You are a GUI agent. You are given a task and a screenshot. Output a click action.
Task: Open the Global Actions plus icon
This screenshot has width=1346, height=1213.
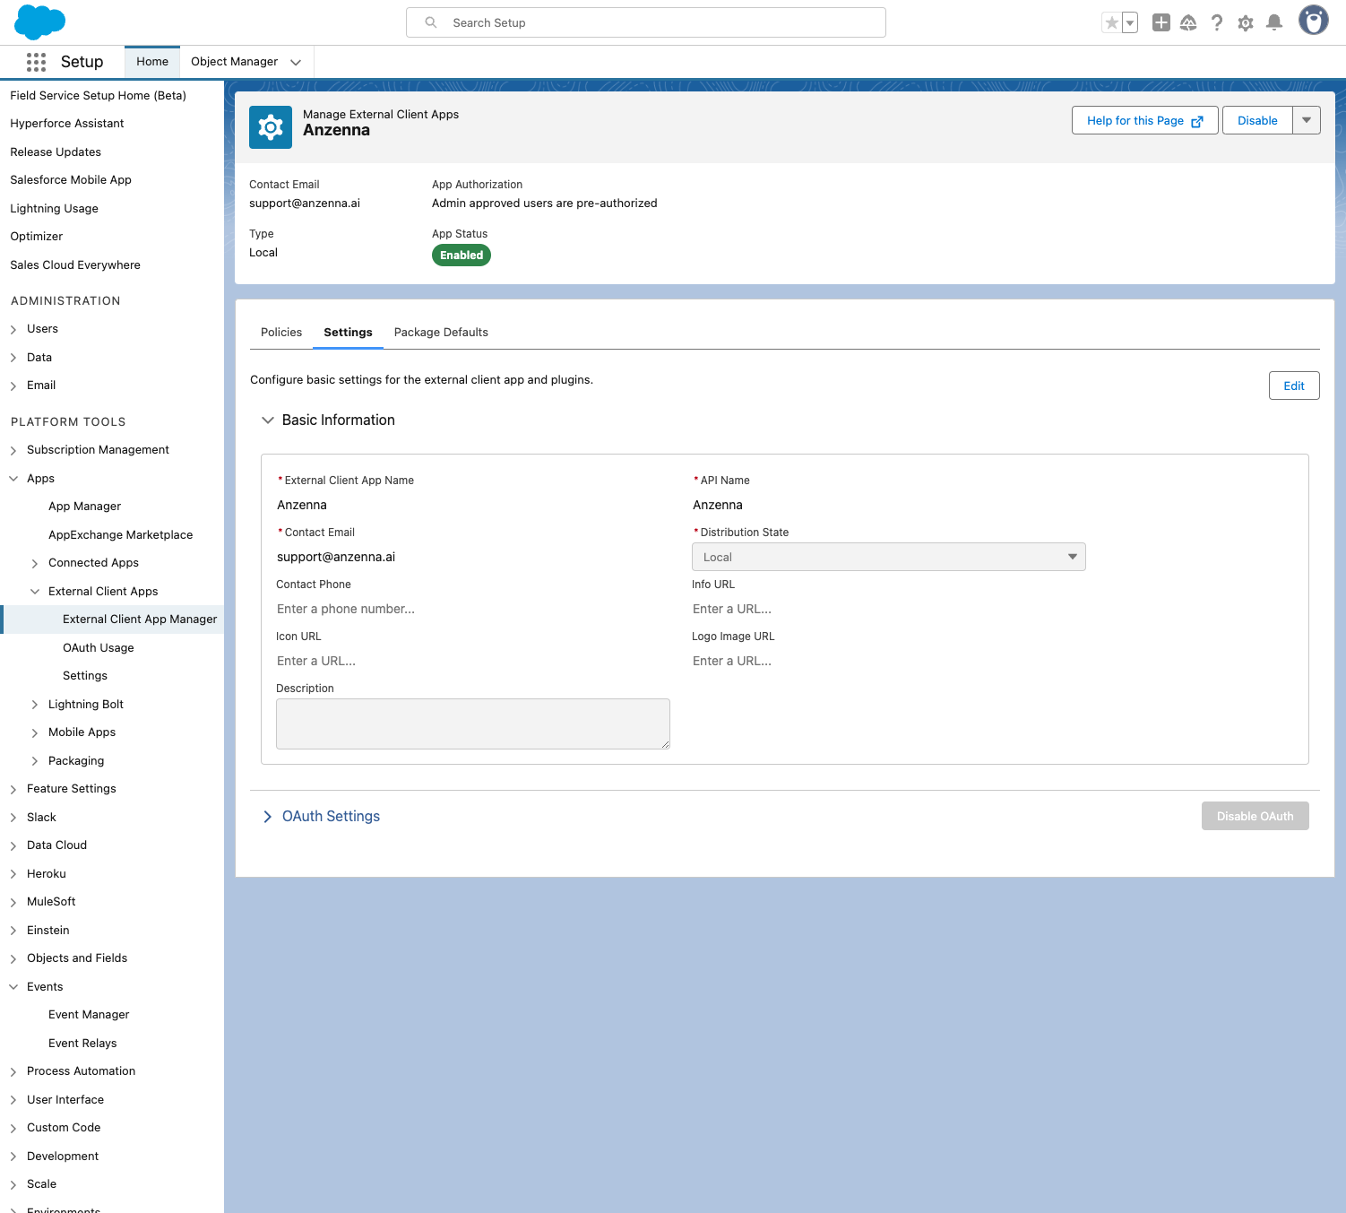(x=1160, y=23)
